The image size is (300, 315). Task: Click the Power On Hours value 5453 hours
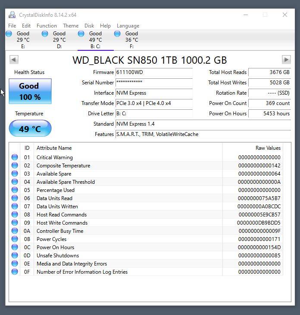click(270, 114)
